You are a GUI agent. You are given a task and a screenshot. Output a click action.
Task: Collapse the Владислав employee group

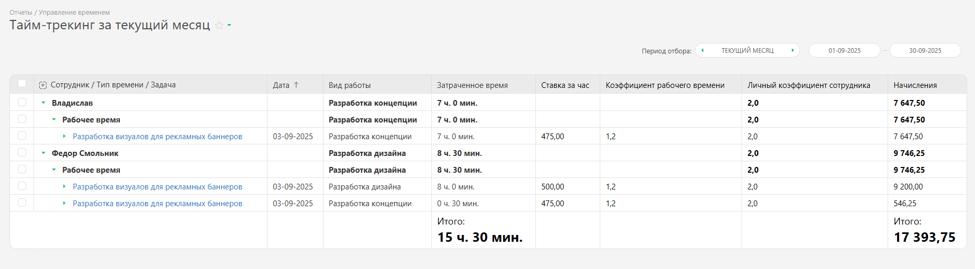click(x=43, y=103)
